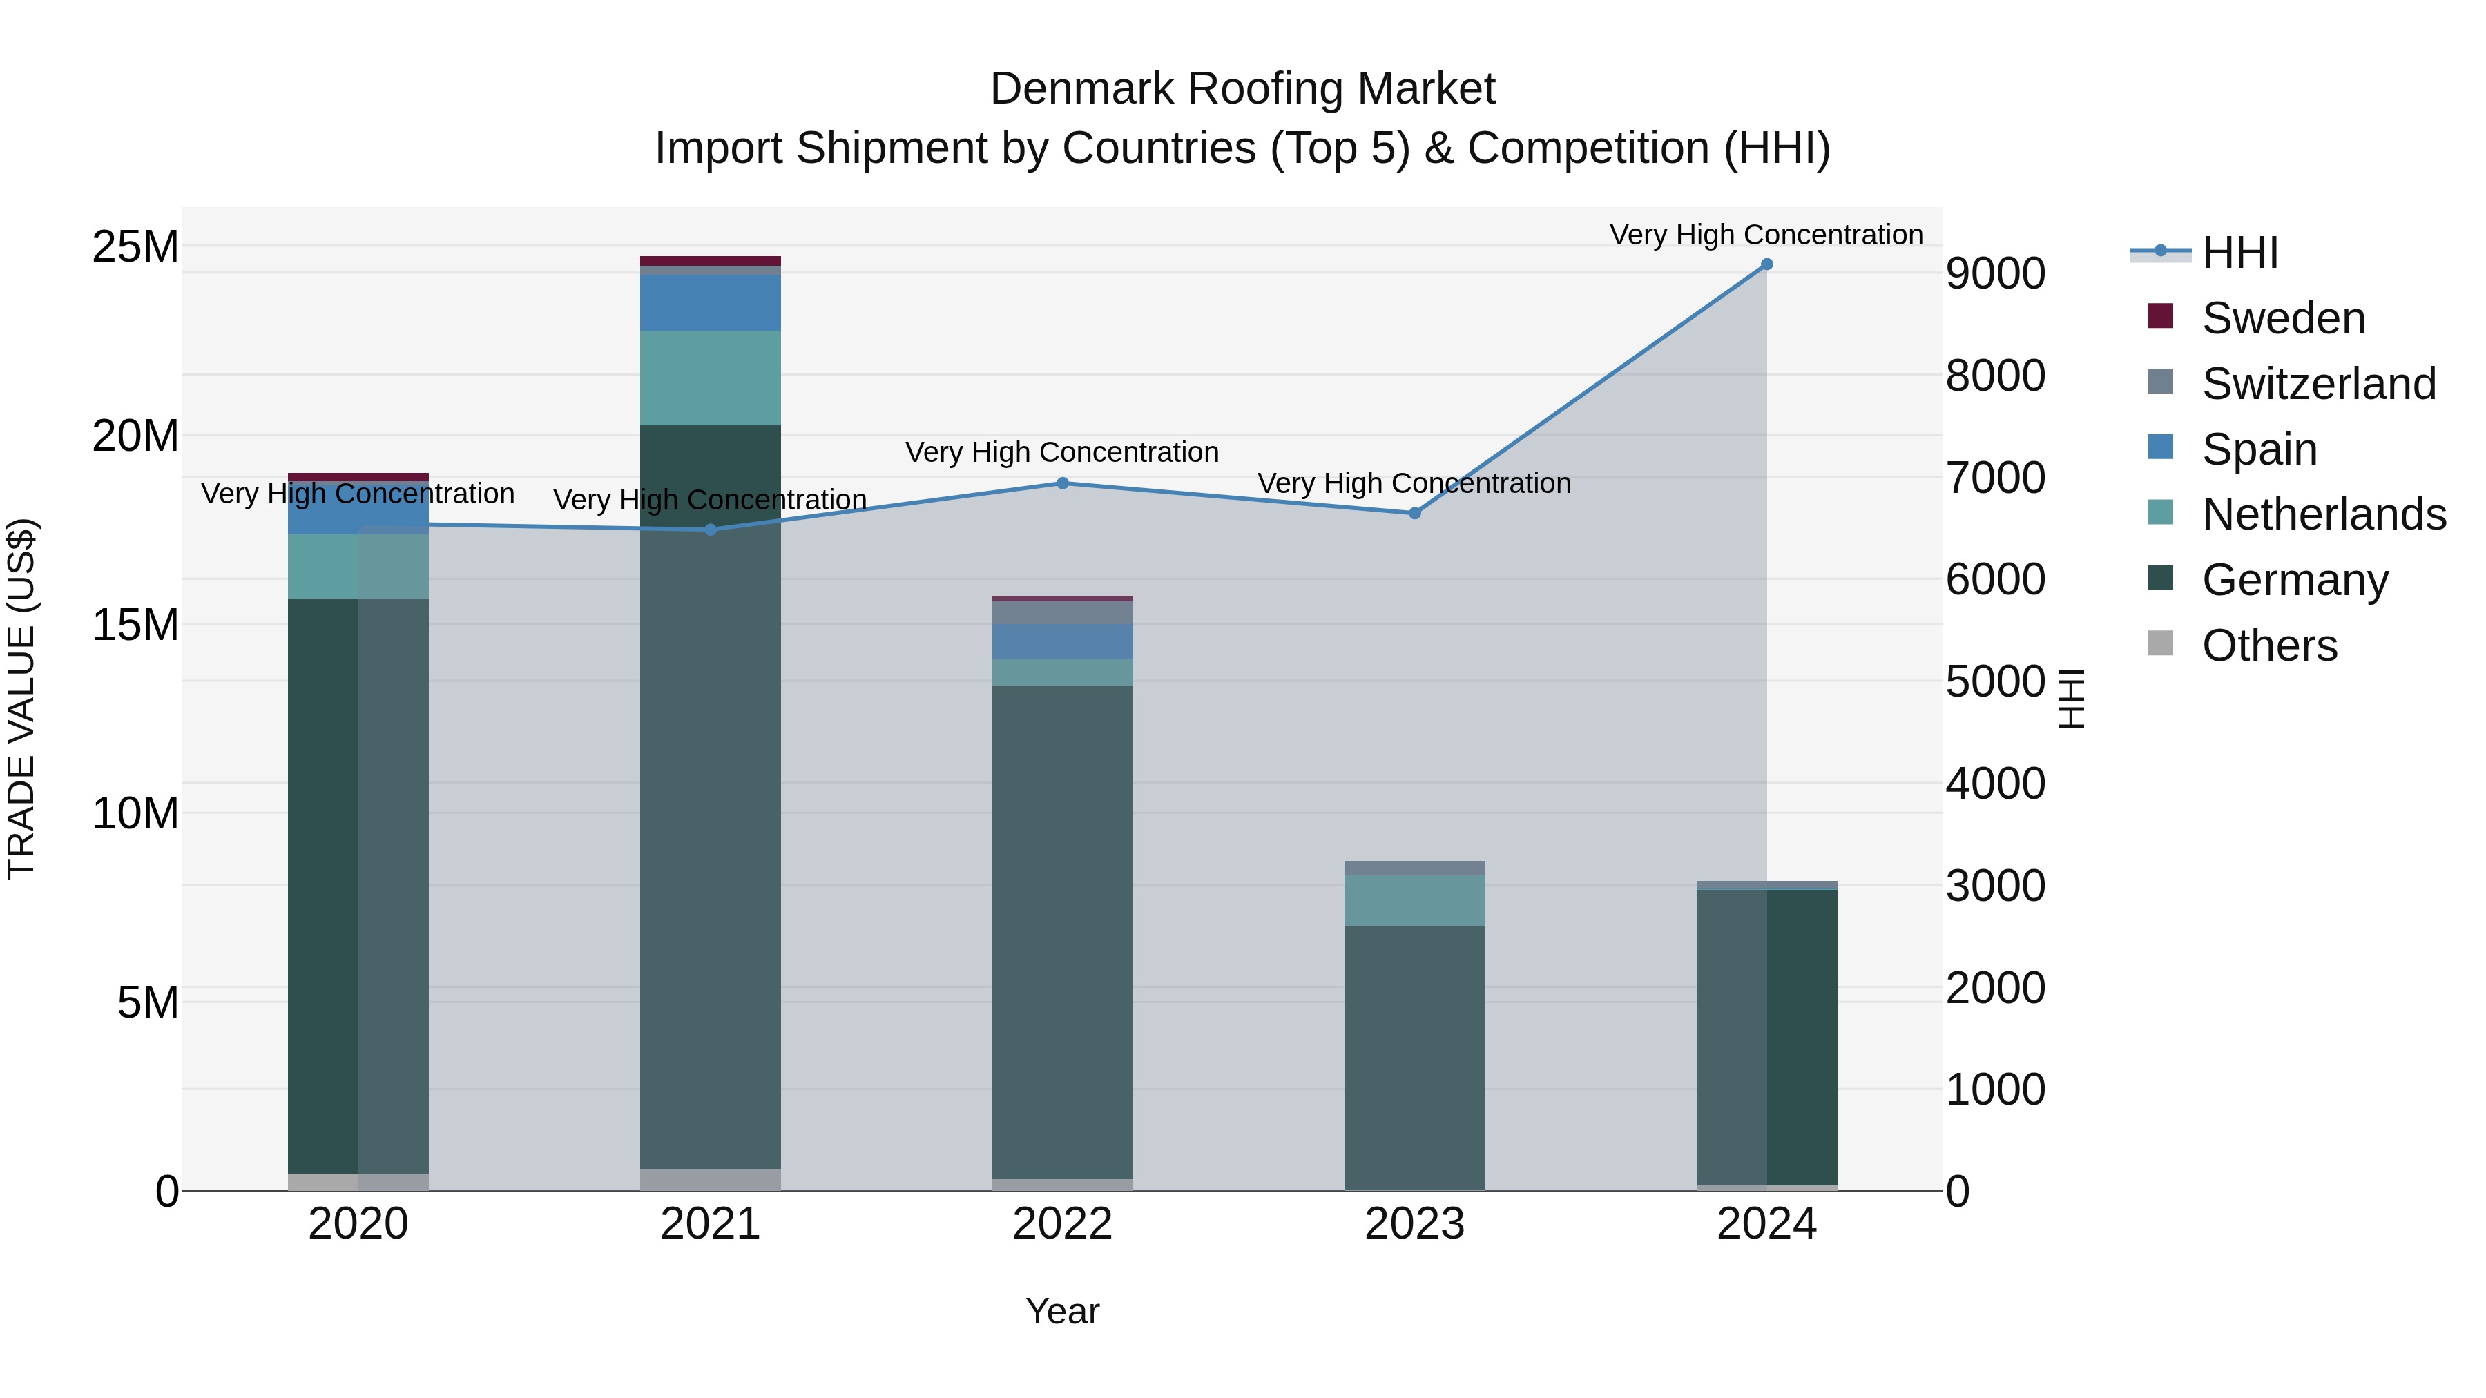Click the Spain segment of 2021 bar
This screenshot has height=1398, width=2486.
click(711, 303)
